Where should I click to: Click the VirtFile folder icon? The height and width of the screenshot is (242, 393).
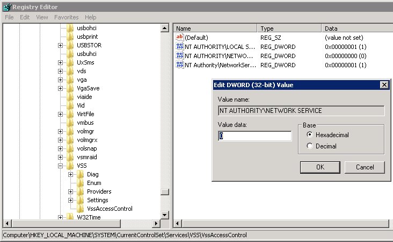[70, 114]
